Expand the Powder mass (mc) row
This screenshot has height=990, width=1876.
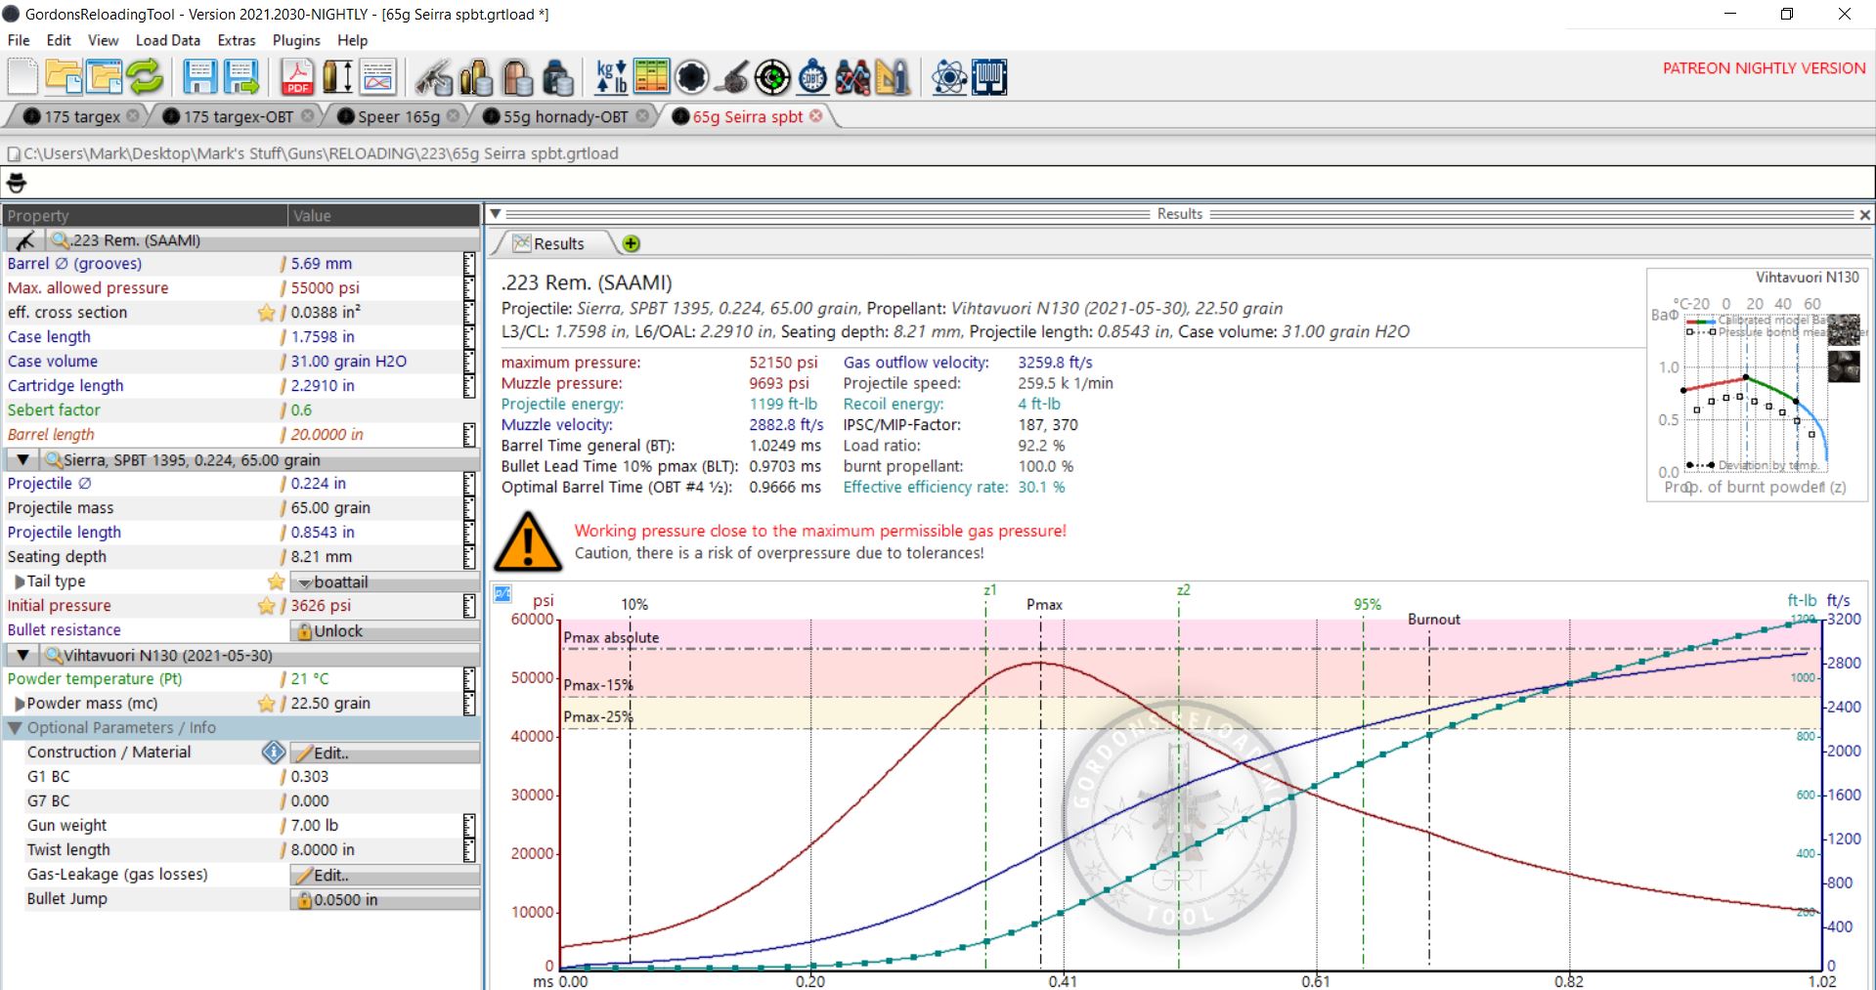20,704
